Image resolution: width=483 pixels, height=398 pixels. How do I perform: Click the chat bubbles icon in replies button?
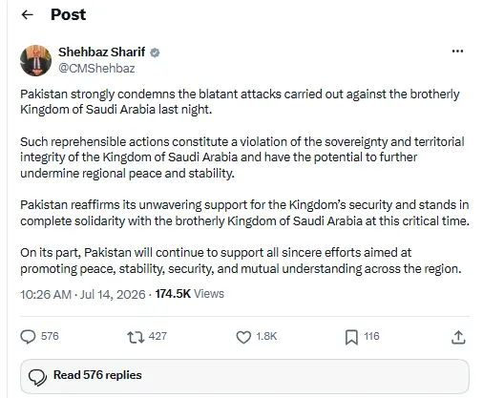tap(37, 377)
